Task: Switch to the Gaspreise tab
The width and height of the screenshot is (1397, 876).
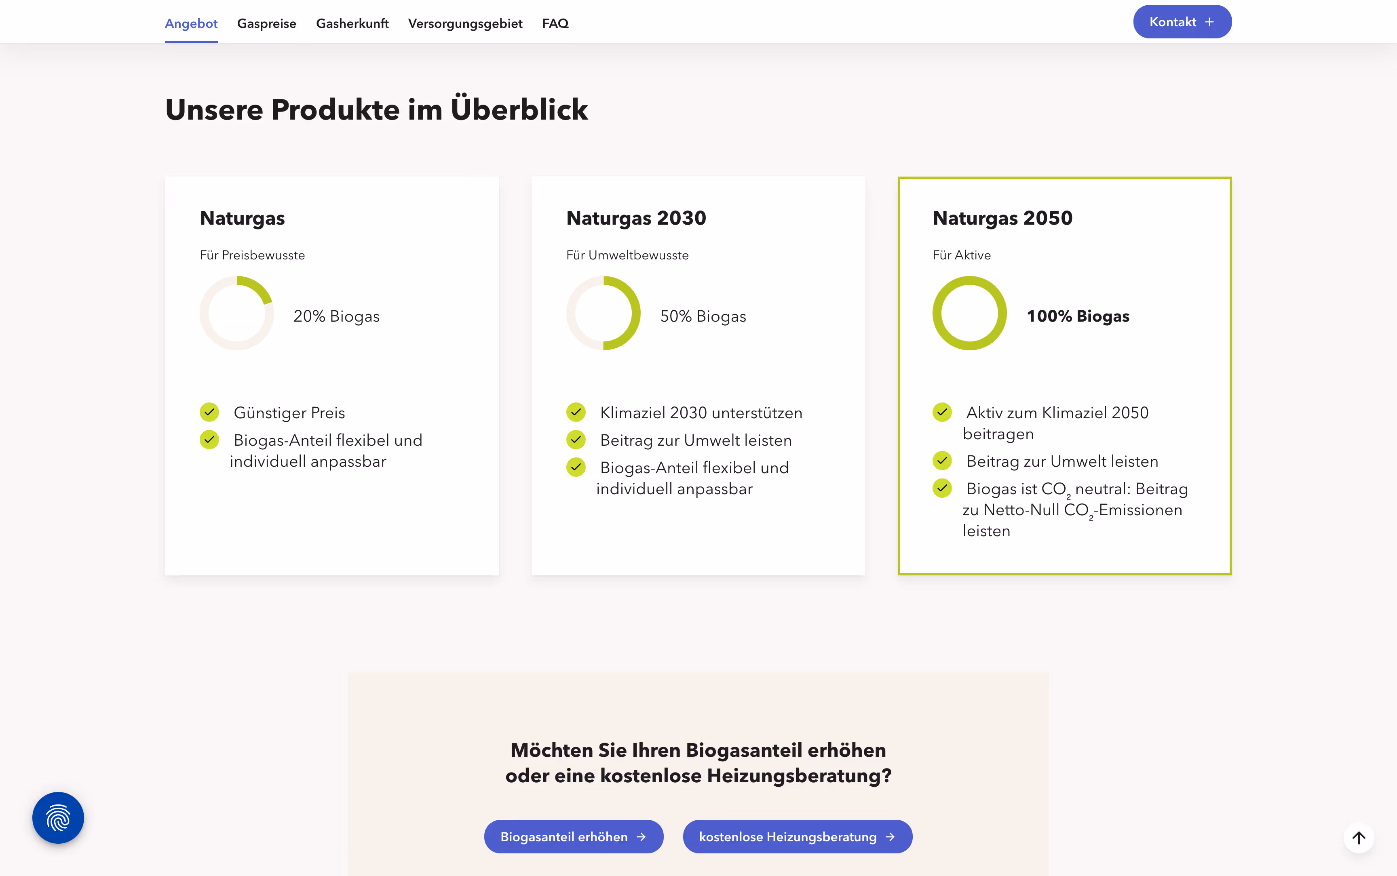Action: 266,23
